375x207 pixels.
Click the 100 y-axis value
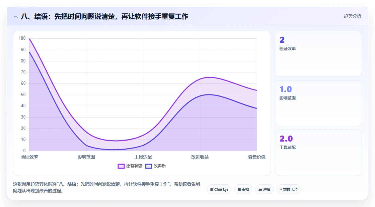point(22,38)
